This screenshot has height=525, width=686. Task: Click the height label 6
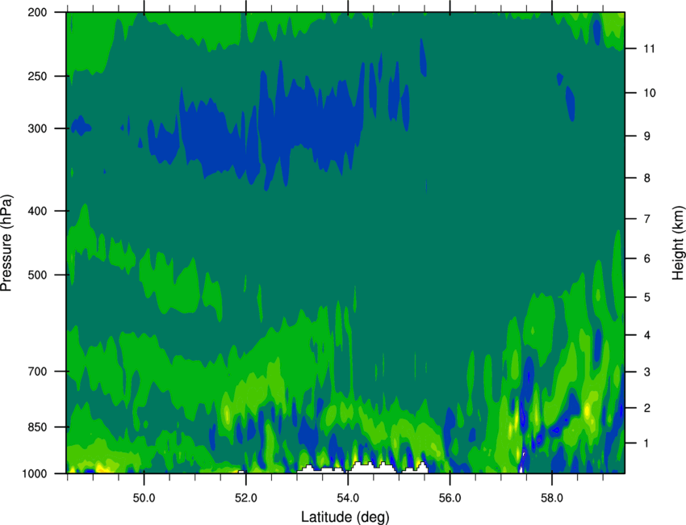pyautogui.click(x=647, y=258)
